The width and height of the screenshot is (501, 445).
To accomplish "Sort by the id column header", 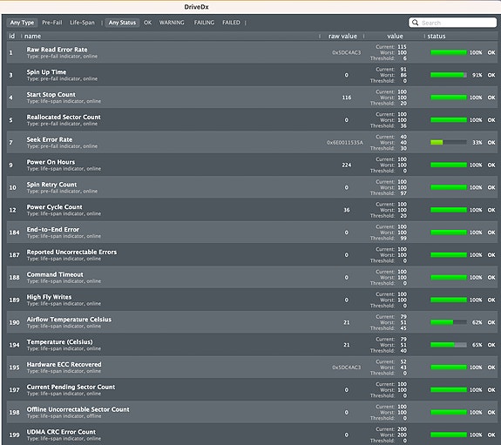I will (12, 36).
